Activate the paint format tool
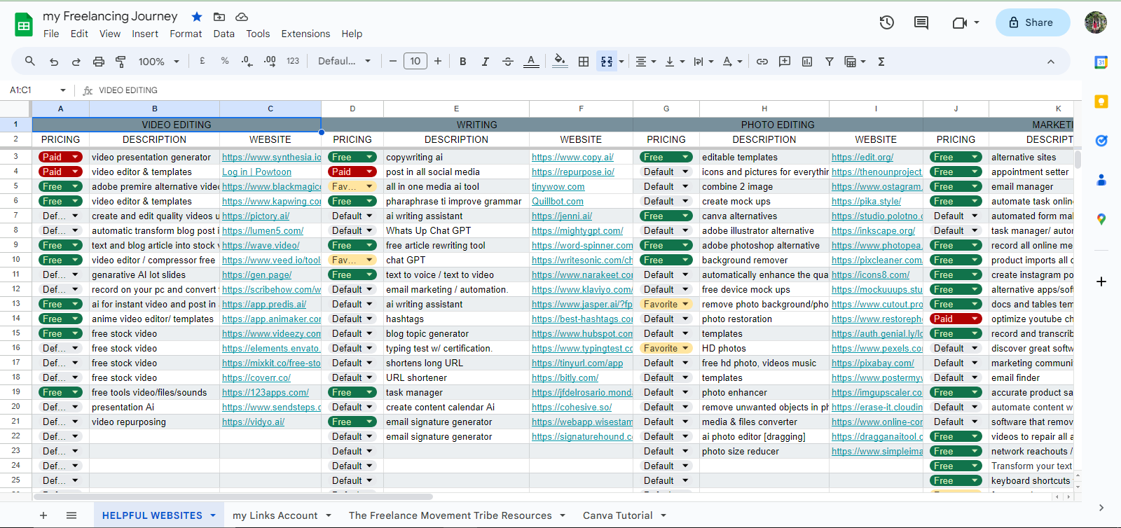Screen dimensions: 1121x528 tap(121, 62)
